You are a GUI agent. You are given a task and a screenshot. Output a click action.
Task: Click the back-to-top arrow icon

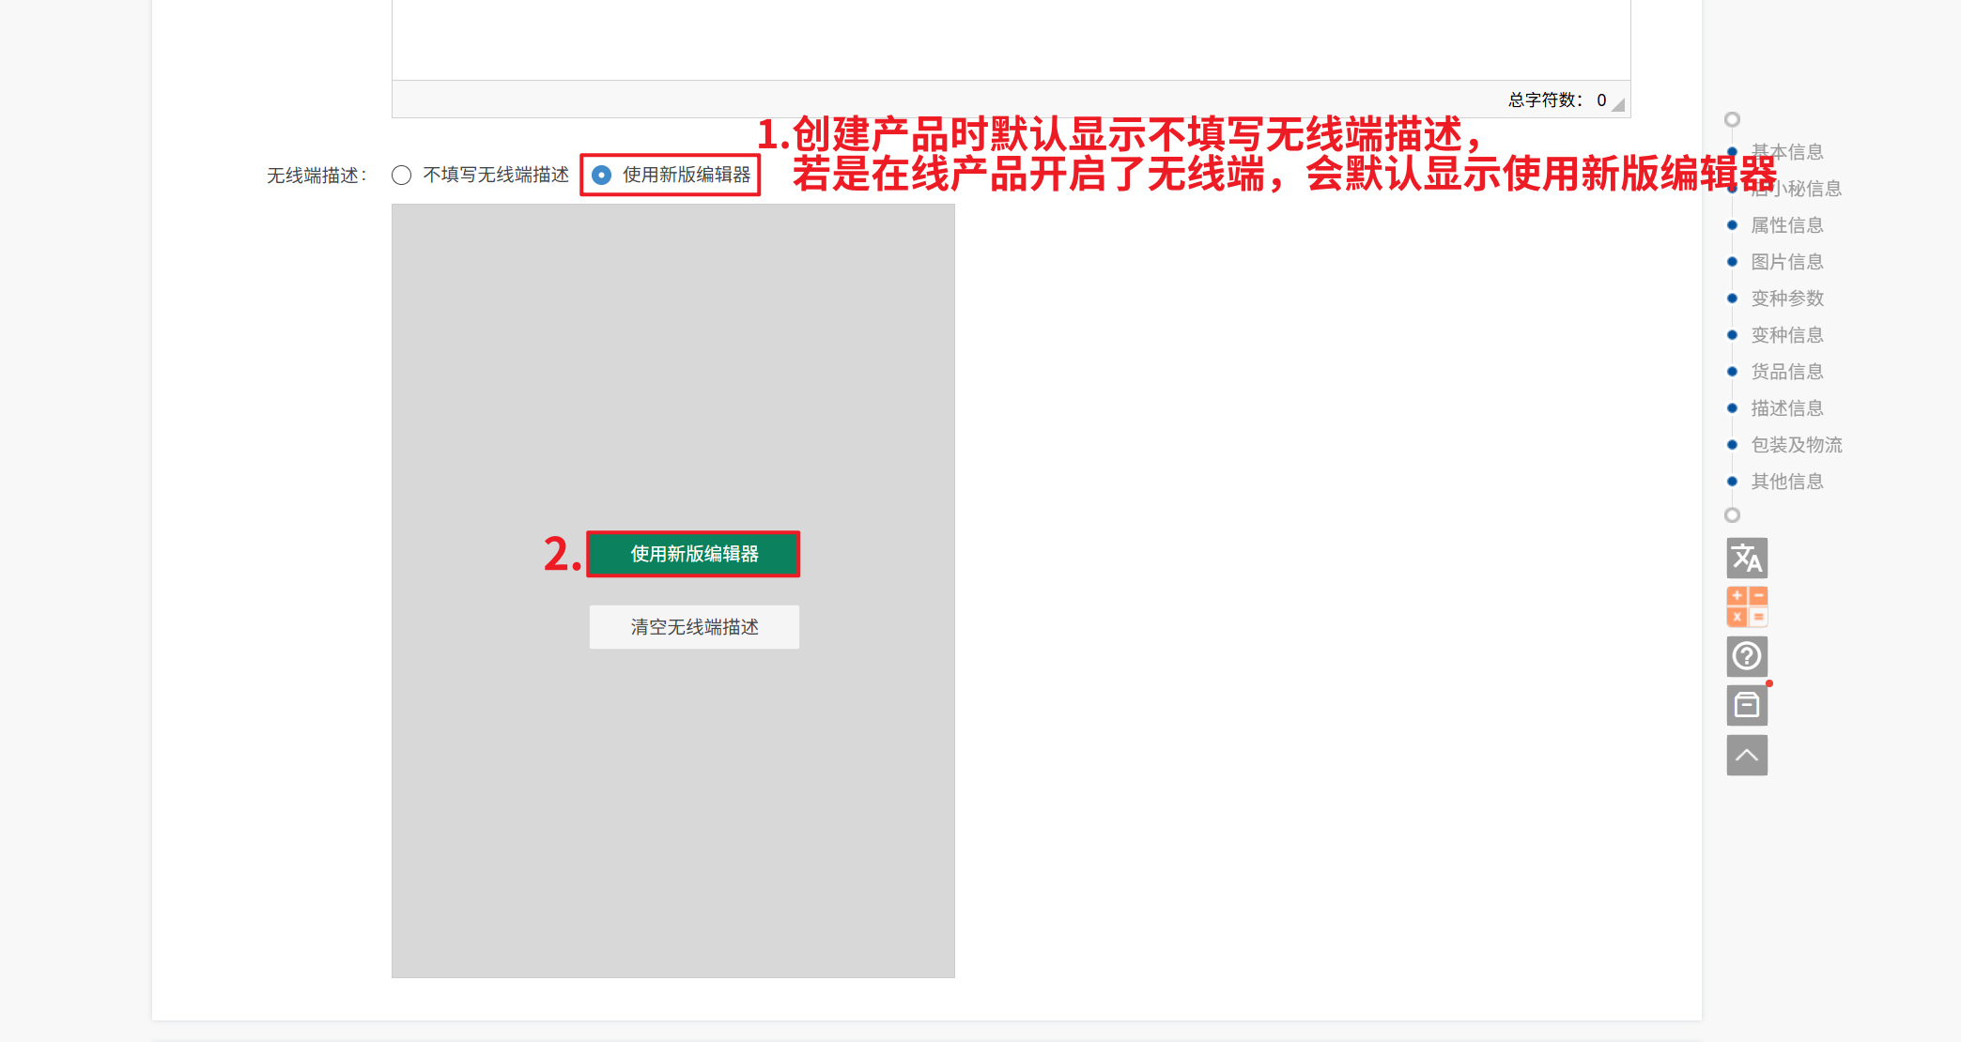coord(1747,755)
